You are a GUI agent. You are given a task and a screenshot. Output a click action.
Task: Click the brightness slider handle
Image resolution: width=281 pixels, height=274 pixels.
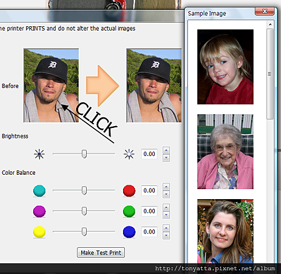pos(84,154)
